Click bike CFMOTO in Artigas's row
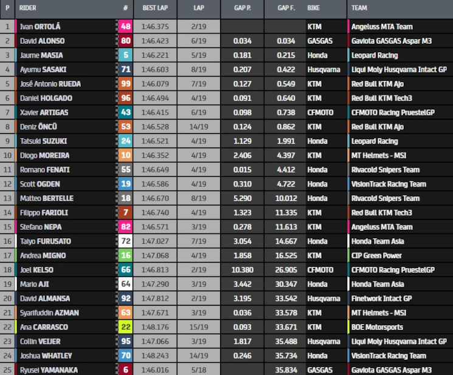This screenshot has width=453, height=375. 320,112
